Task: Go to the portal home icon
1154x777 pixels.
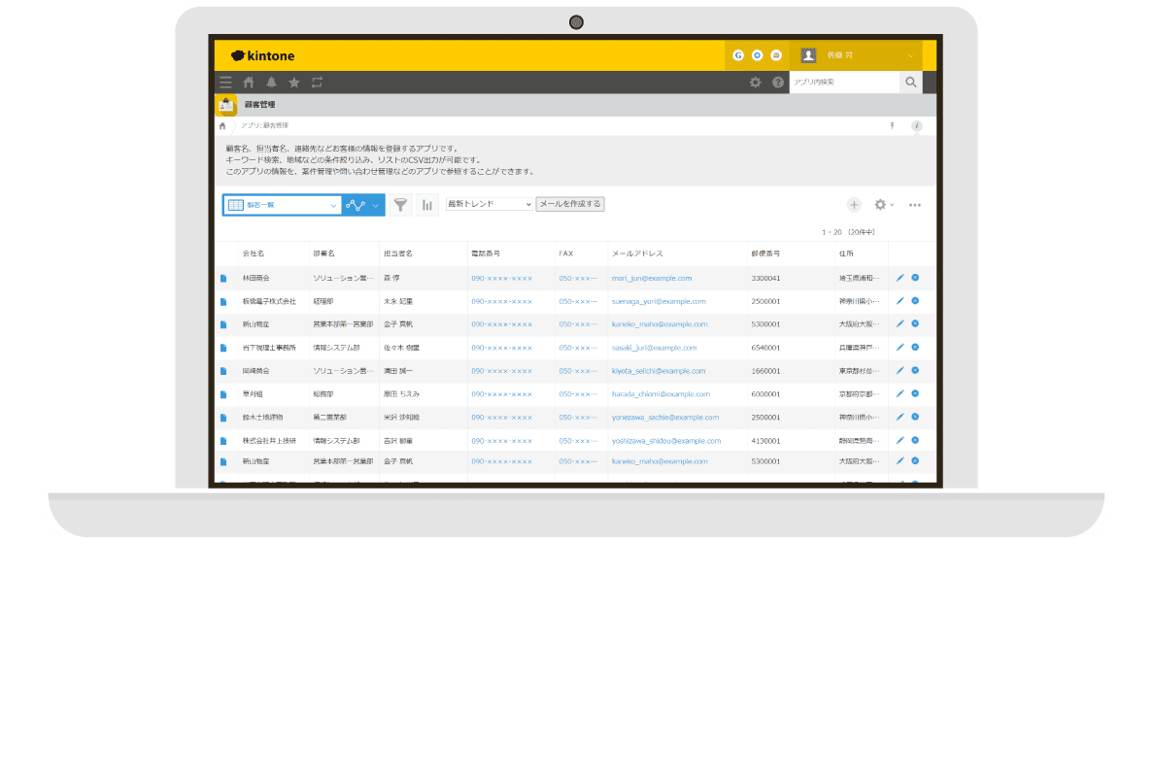Action: [x=251, y=83]
